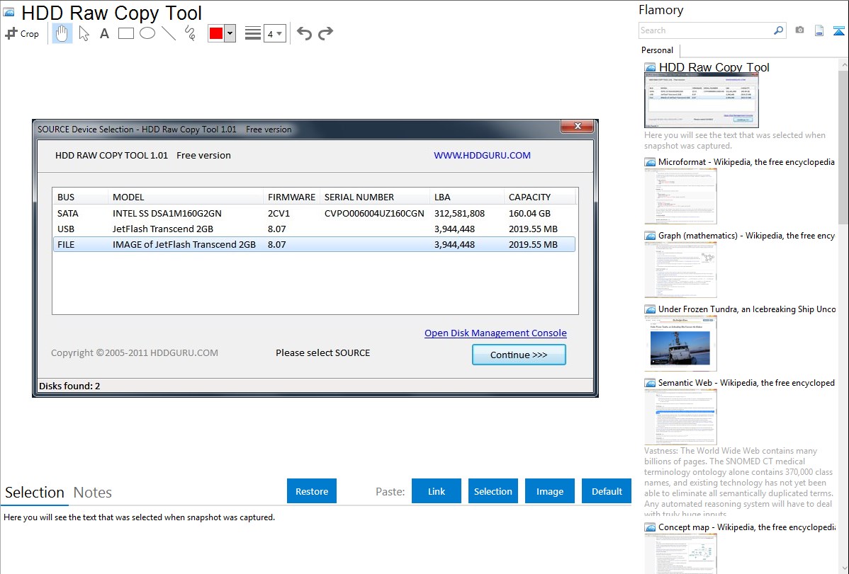Click the BUS column header
The image size is (849, 574).
80,197
